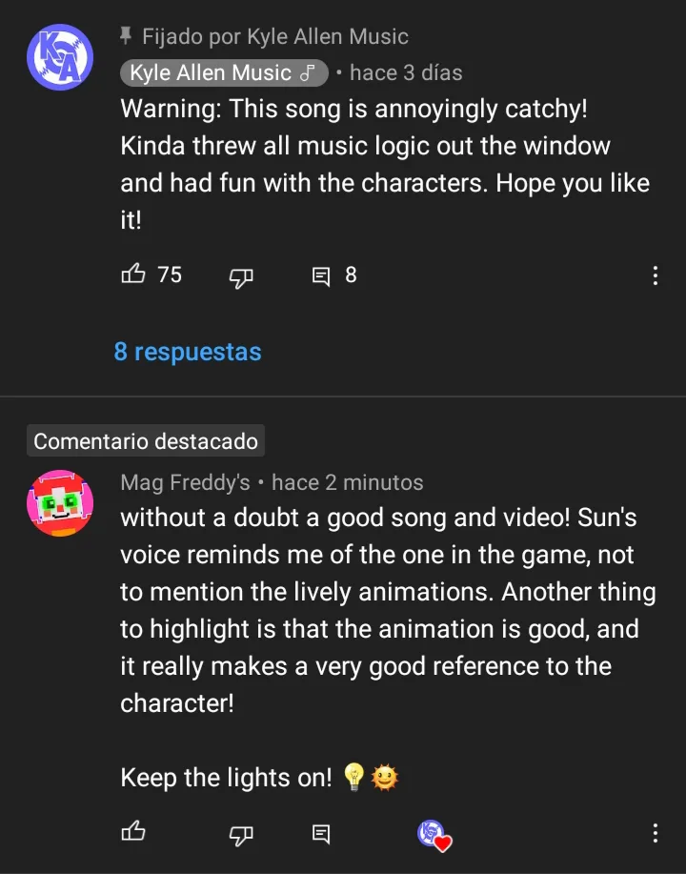The image size is (686, 874).
Task: Open Kyle Allen Music channel avatar
Action: point(60,58)
